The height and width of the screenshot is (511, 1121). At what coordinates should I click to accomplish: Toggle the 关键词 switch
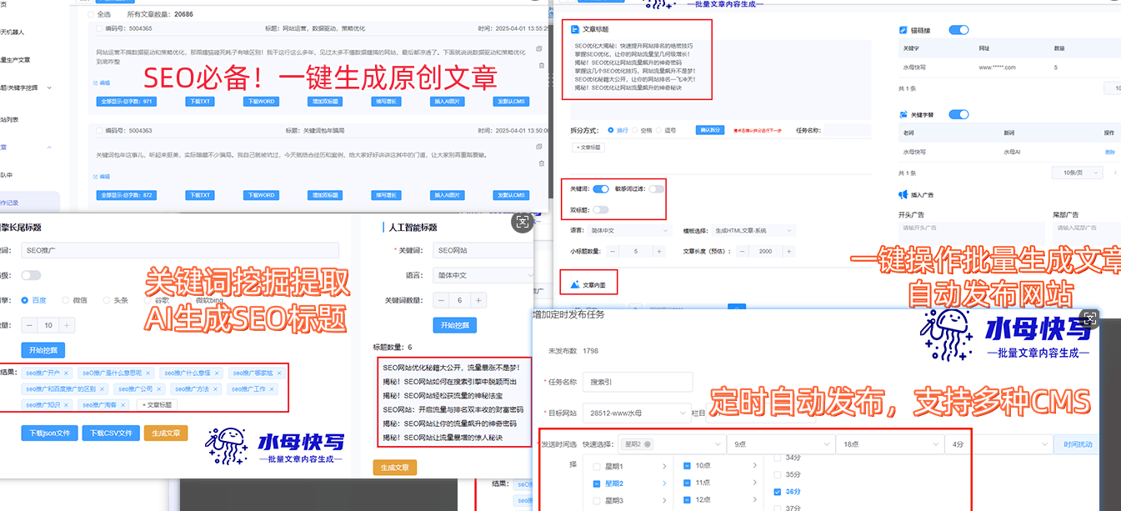600,189
